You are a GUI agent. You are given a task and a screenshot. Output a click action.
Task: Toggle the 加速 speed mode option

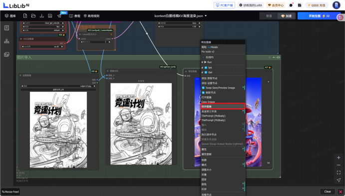286,16
